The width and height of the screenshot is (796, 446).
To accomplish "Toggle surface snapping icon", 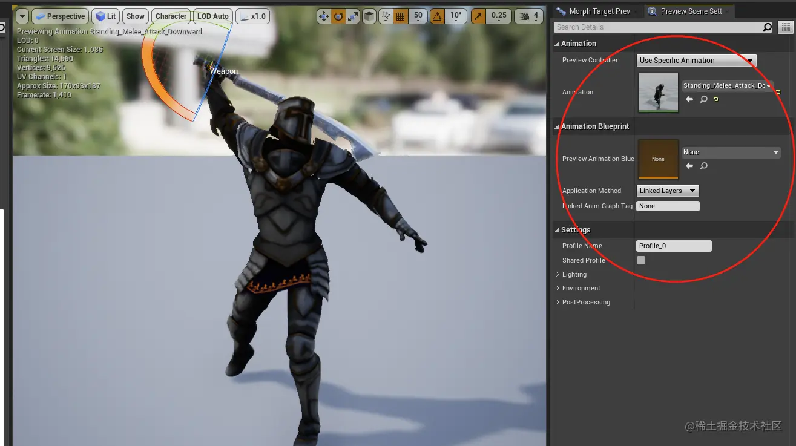I will (386, 16).
